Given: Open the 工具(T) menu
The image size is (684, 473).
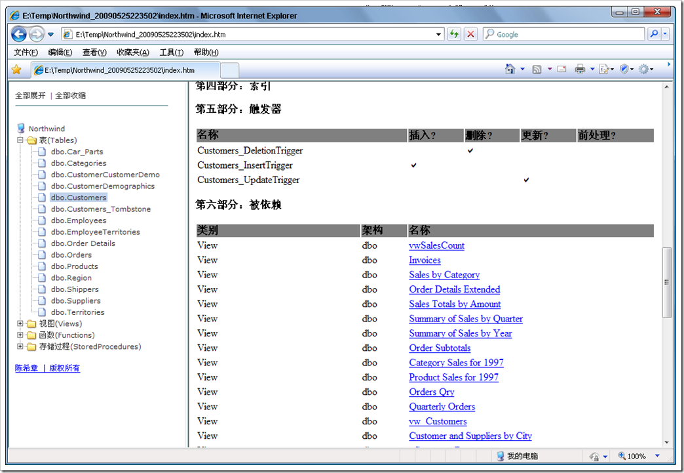Looking at the screenshot, I should (172, 52).
